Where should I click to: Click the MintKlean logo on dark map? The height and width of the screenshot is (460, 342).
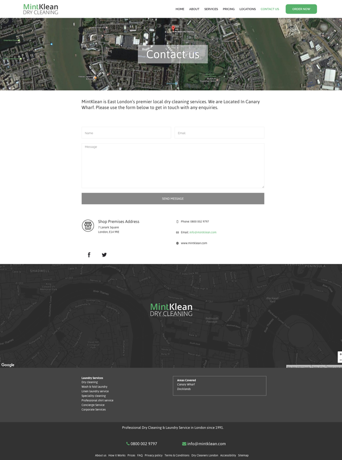point(172,310)
